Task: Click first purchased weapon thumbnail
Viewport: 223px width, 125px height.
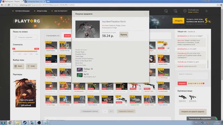Action: (183, 97)
